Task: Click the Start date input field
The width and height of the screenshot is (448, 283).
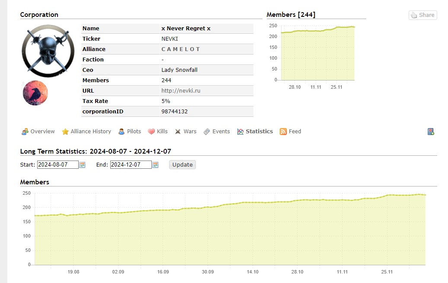Action: (x=58, y=165)
